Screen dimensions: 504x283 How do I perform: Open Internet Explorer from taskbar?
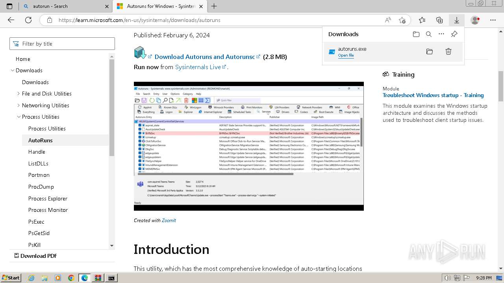pos(31,278)
